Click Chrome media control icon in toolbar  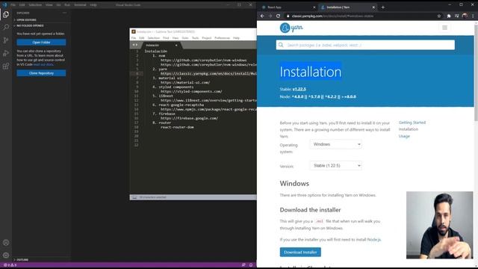tap(456, 16)
